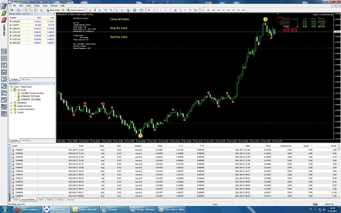Sort by the Profit column header
341x213 pixels.
point(333,145)
